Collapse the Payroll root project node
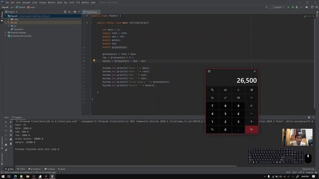The image size is (319, 179). [x=5, y=16]
